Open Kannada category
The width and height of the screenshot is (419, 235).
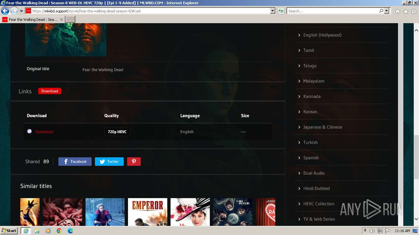pos(312,96)
